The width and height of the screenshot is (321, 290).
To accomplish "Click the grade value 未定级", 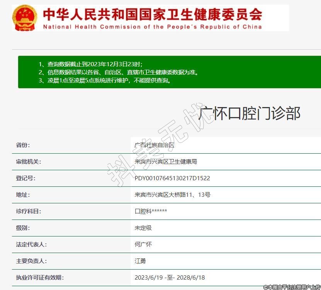I will tap(143, 228).
